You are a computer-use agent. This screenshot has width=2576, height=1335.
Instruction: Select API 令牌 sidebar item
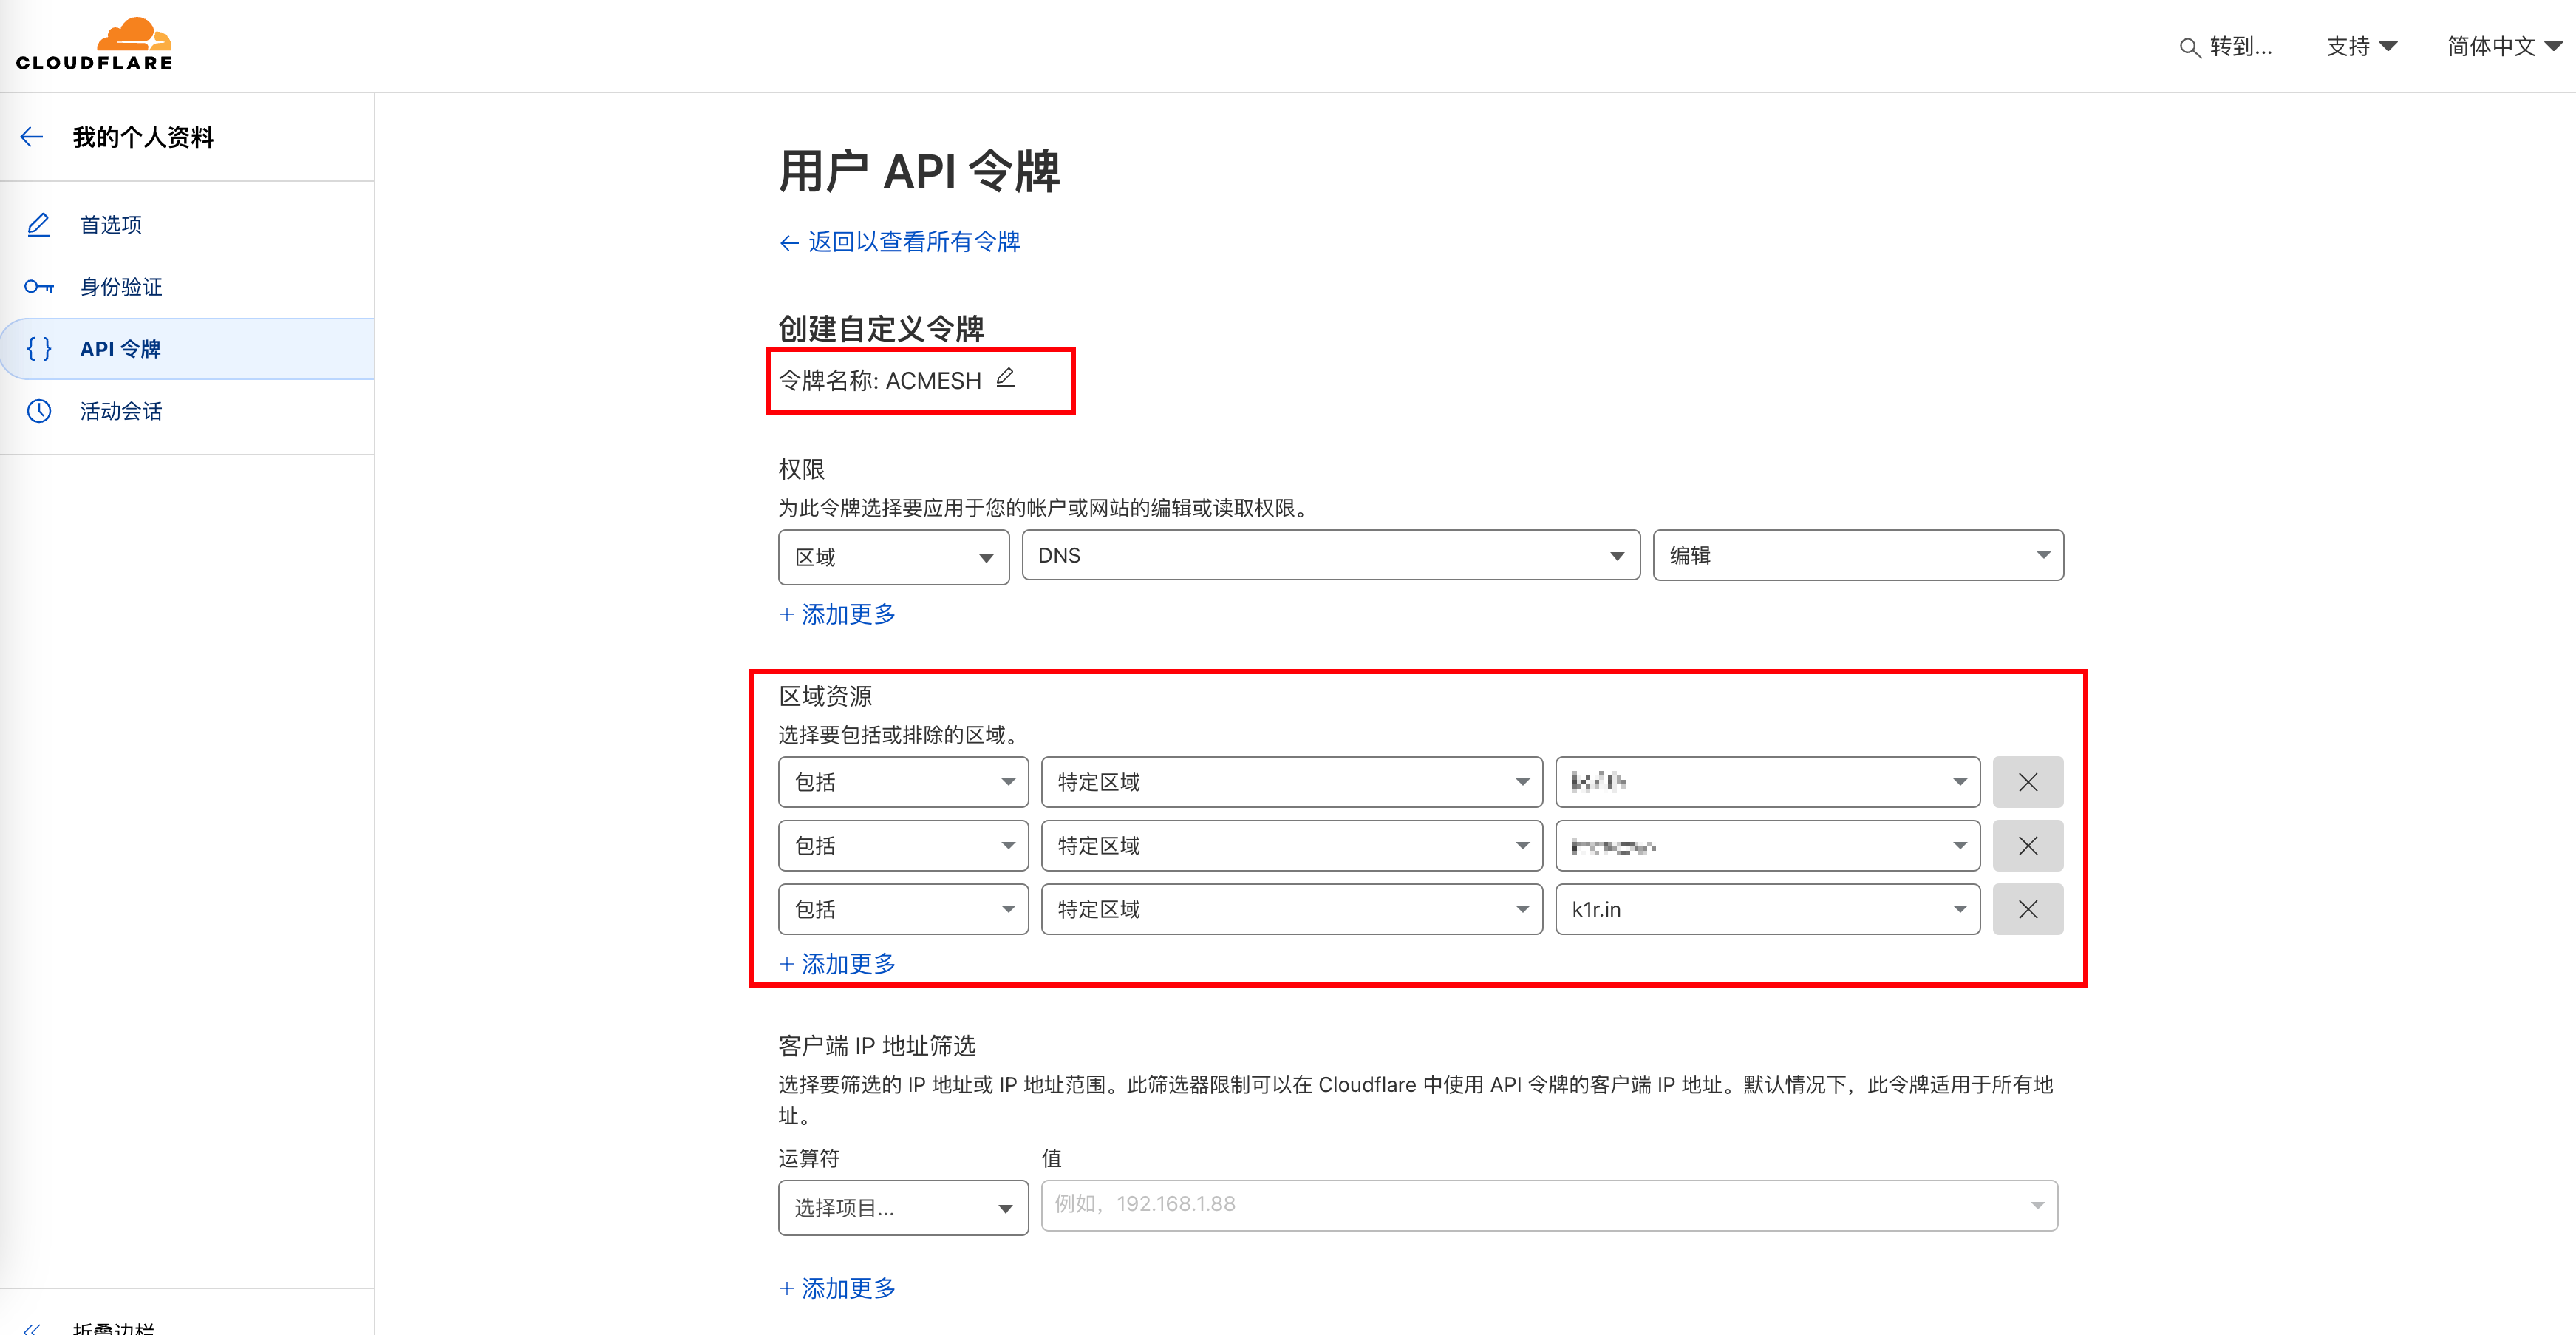tap(187, 349)
